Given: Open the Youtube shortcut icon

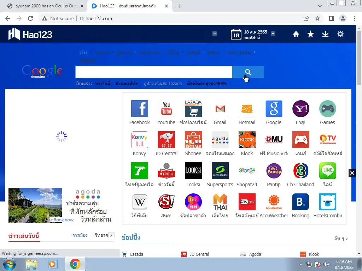Looking at the screenshot, I should 166,109.
